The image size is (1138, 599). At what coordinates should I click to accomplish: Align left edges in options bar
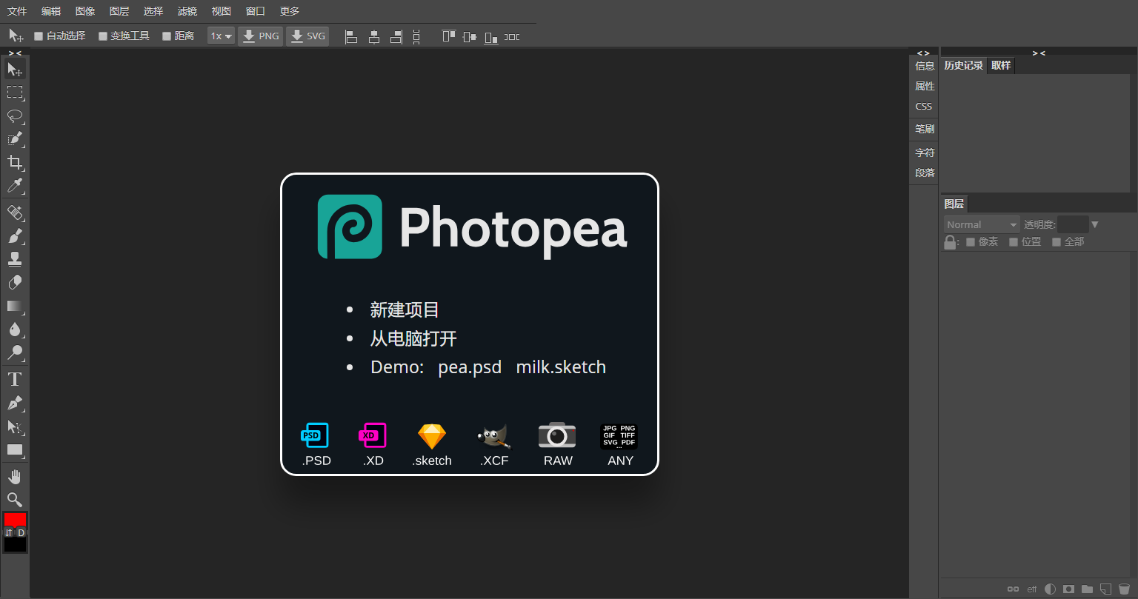click(352, 36)
